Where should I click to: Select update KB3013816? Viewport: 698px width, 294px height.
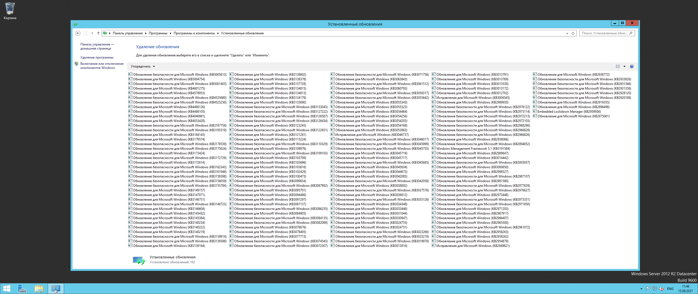pos(369,246)
